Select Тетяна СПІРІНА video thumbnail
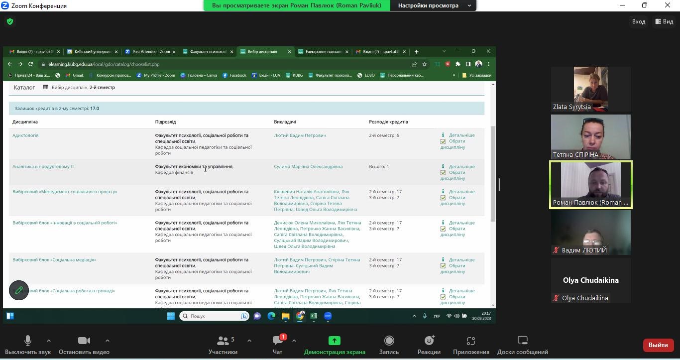Image resolution: width=680 pixels, height=360 pixels. point(590,137)
